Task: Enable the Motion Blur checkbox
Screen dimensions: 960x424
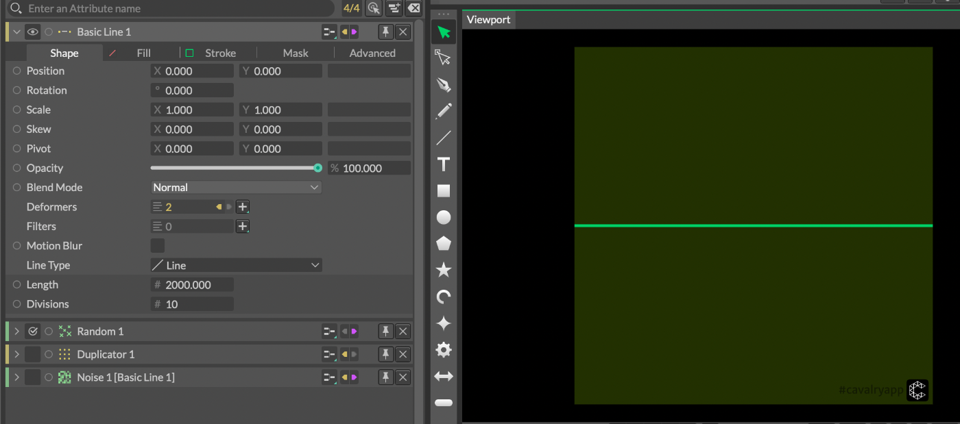Action: tap(158, 245)
